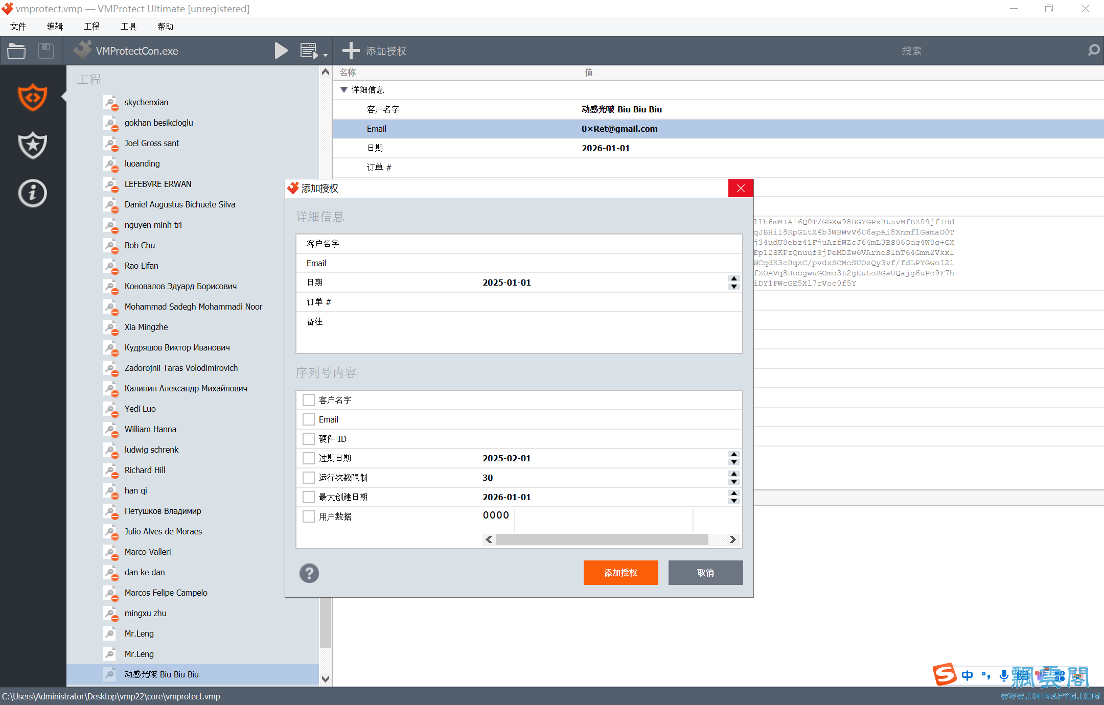Open the info section in sidebar
This screenshot has height=705, width=1104.
tap(33, 193)
